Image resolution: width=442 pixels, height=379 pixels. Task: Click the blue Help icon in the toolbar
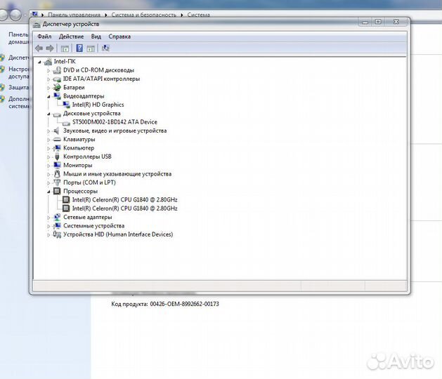(79, 48)
